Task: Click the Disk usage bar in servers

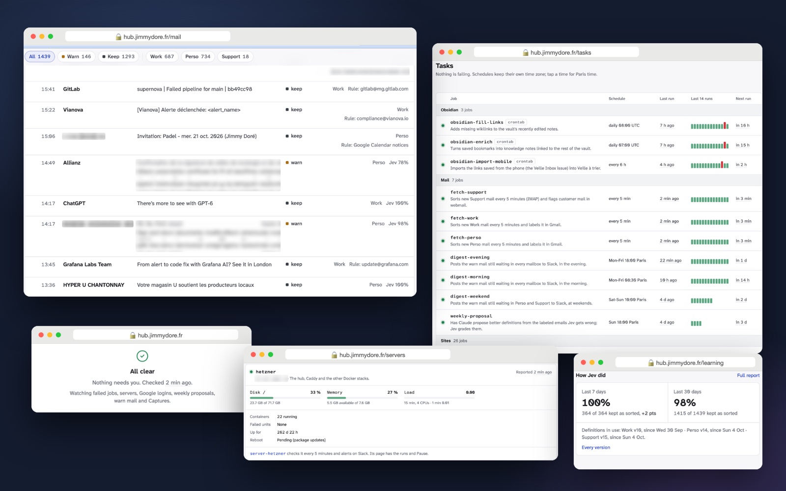Action: click(x=285, y=398)
